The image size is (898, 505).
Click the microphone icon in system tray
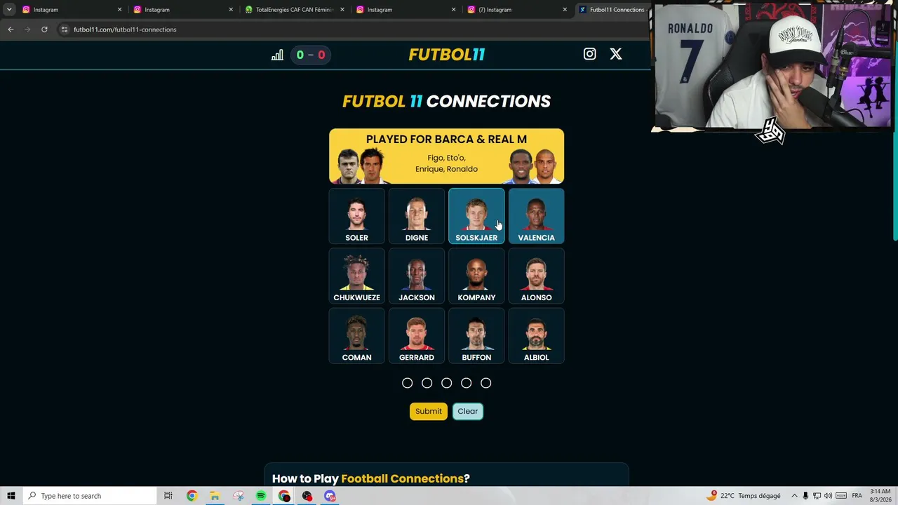tap(805, 496)
